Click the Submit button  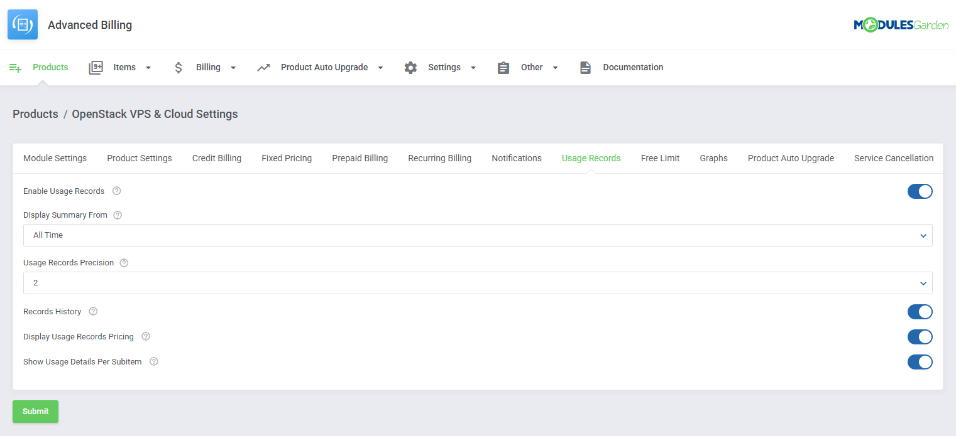[35, 412]
